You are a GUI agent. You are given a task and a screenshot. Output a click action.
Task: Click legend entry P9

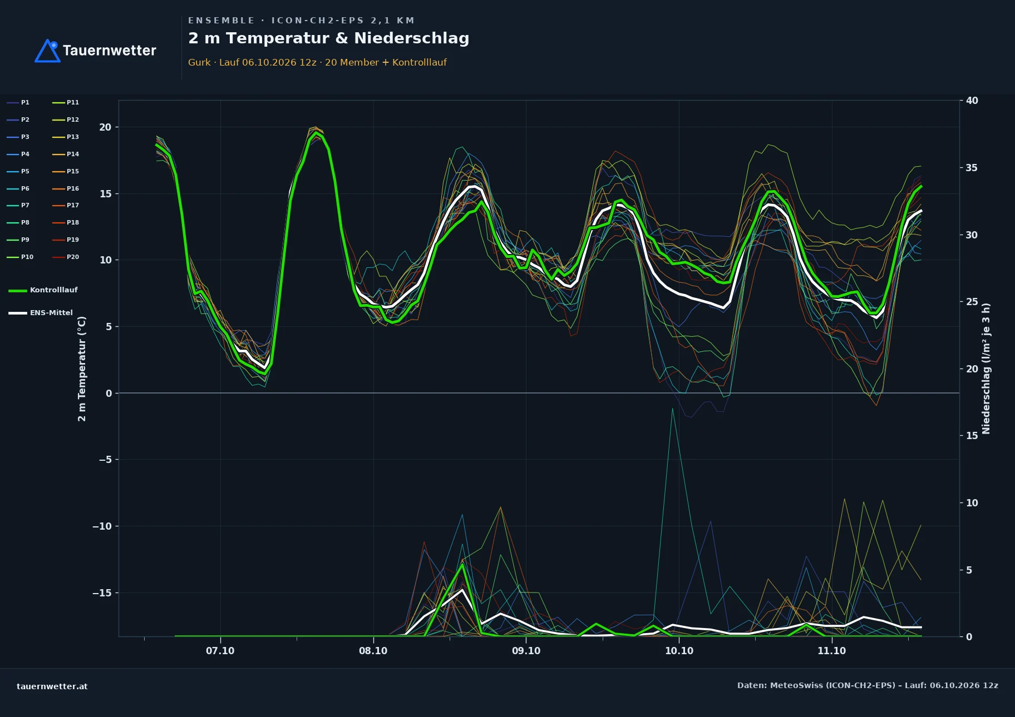tap(18, 240)
